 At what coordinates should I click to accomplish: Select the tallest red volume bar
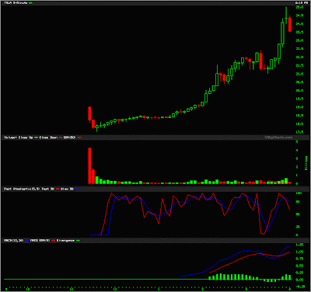[x=89, y=165]
